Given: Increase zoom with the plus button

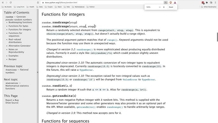Looking at the screenshot, I should pyautogui.click(x=164, y=7).
